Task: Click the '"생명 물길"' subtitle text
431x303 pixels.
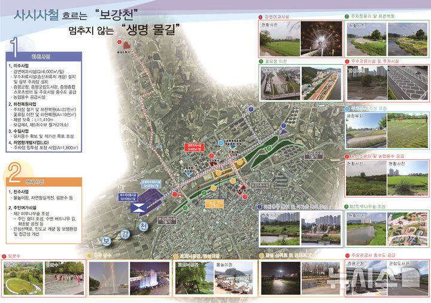Action: 150,29
